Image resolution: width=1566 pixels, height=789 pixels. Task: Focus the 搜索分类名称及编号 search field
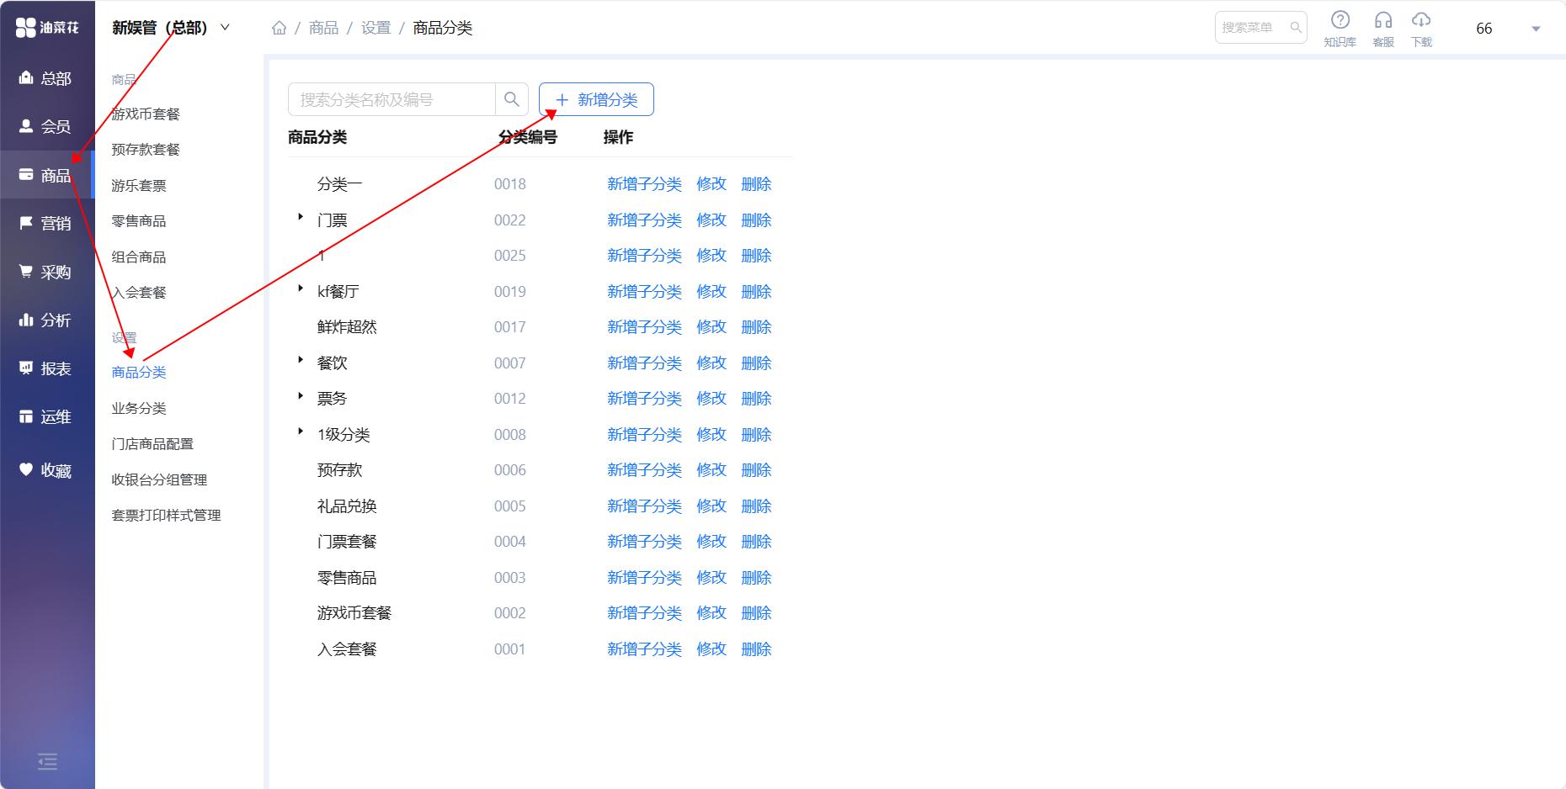point(391,99)
